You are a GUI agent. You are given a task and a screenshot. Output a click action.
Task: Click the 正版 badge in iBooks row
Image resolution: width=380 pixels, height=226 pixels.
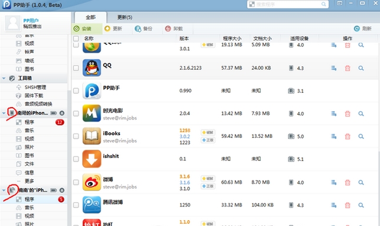click(x=208, y=140)
